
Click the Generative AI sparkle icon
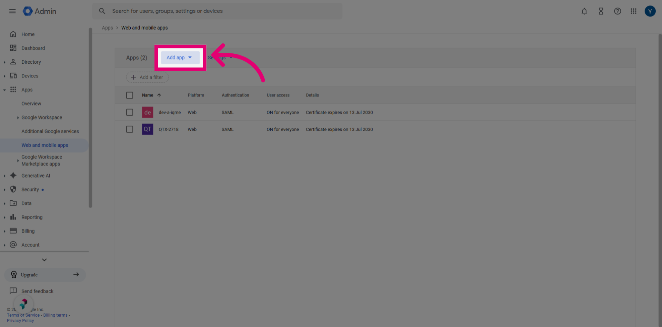[x=13, y=175]
